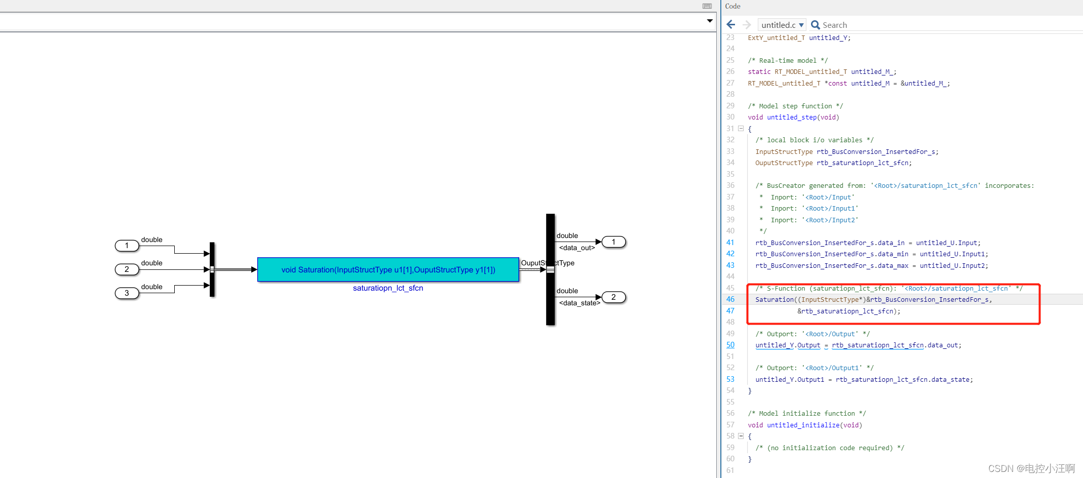Select Outport block 2 labeled data_state
This screenshot has height=478, width=1083.
(x=614, y=297)
